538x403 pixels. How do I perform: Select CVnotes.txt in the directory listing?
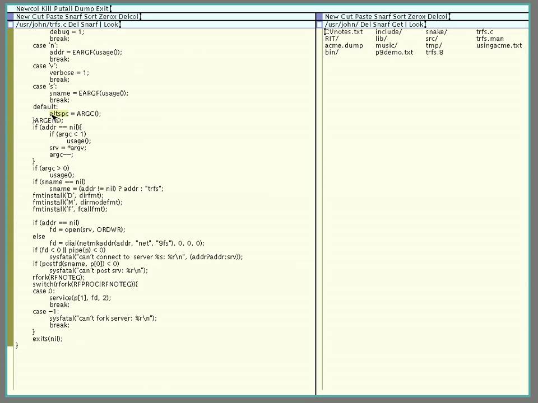pos(344,32)
